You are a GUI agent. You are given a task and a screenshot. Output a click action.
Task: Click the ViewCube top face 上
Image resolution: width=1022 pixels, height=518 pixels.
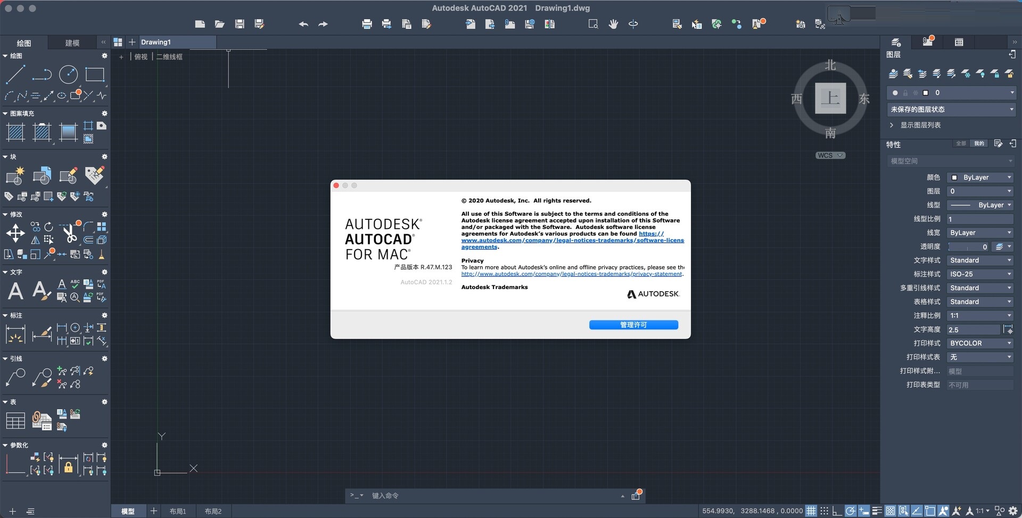(x=830, y=98)
